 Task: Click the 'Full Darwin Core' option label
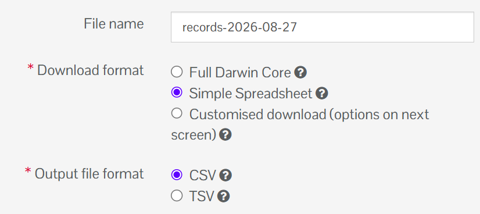[240, 73]
